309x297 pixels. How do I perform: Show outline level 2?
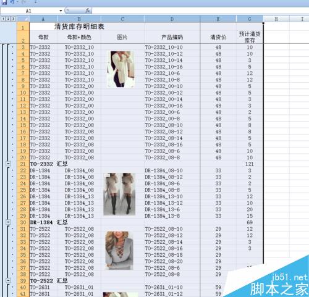[x=8, y=19]
